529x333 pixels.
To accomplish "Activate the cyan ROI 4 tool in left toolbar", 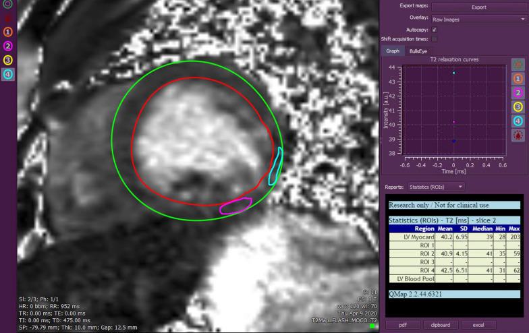I will [x=8, y=74].
